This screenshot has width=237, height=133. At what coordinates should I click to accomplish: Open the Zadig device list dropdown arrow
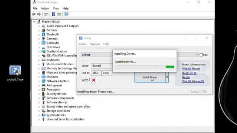(197, 55)
